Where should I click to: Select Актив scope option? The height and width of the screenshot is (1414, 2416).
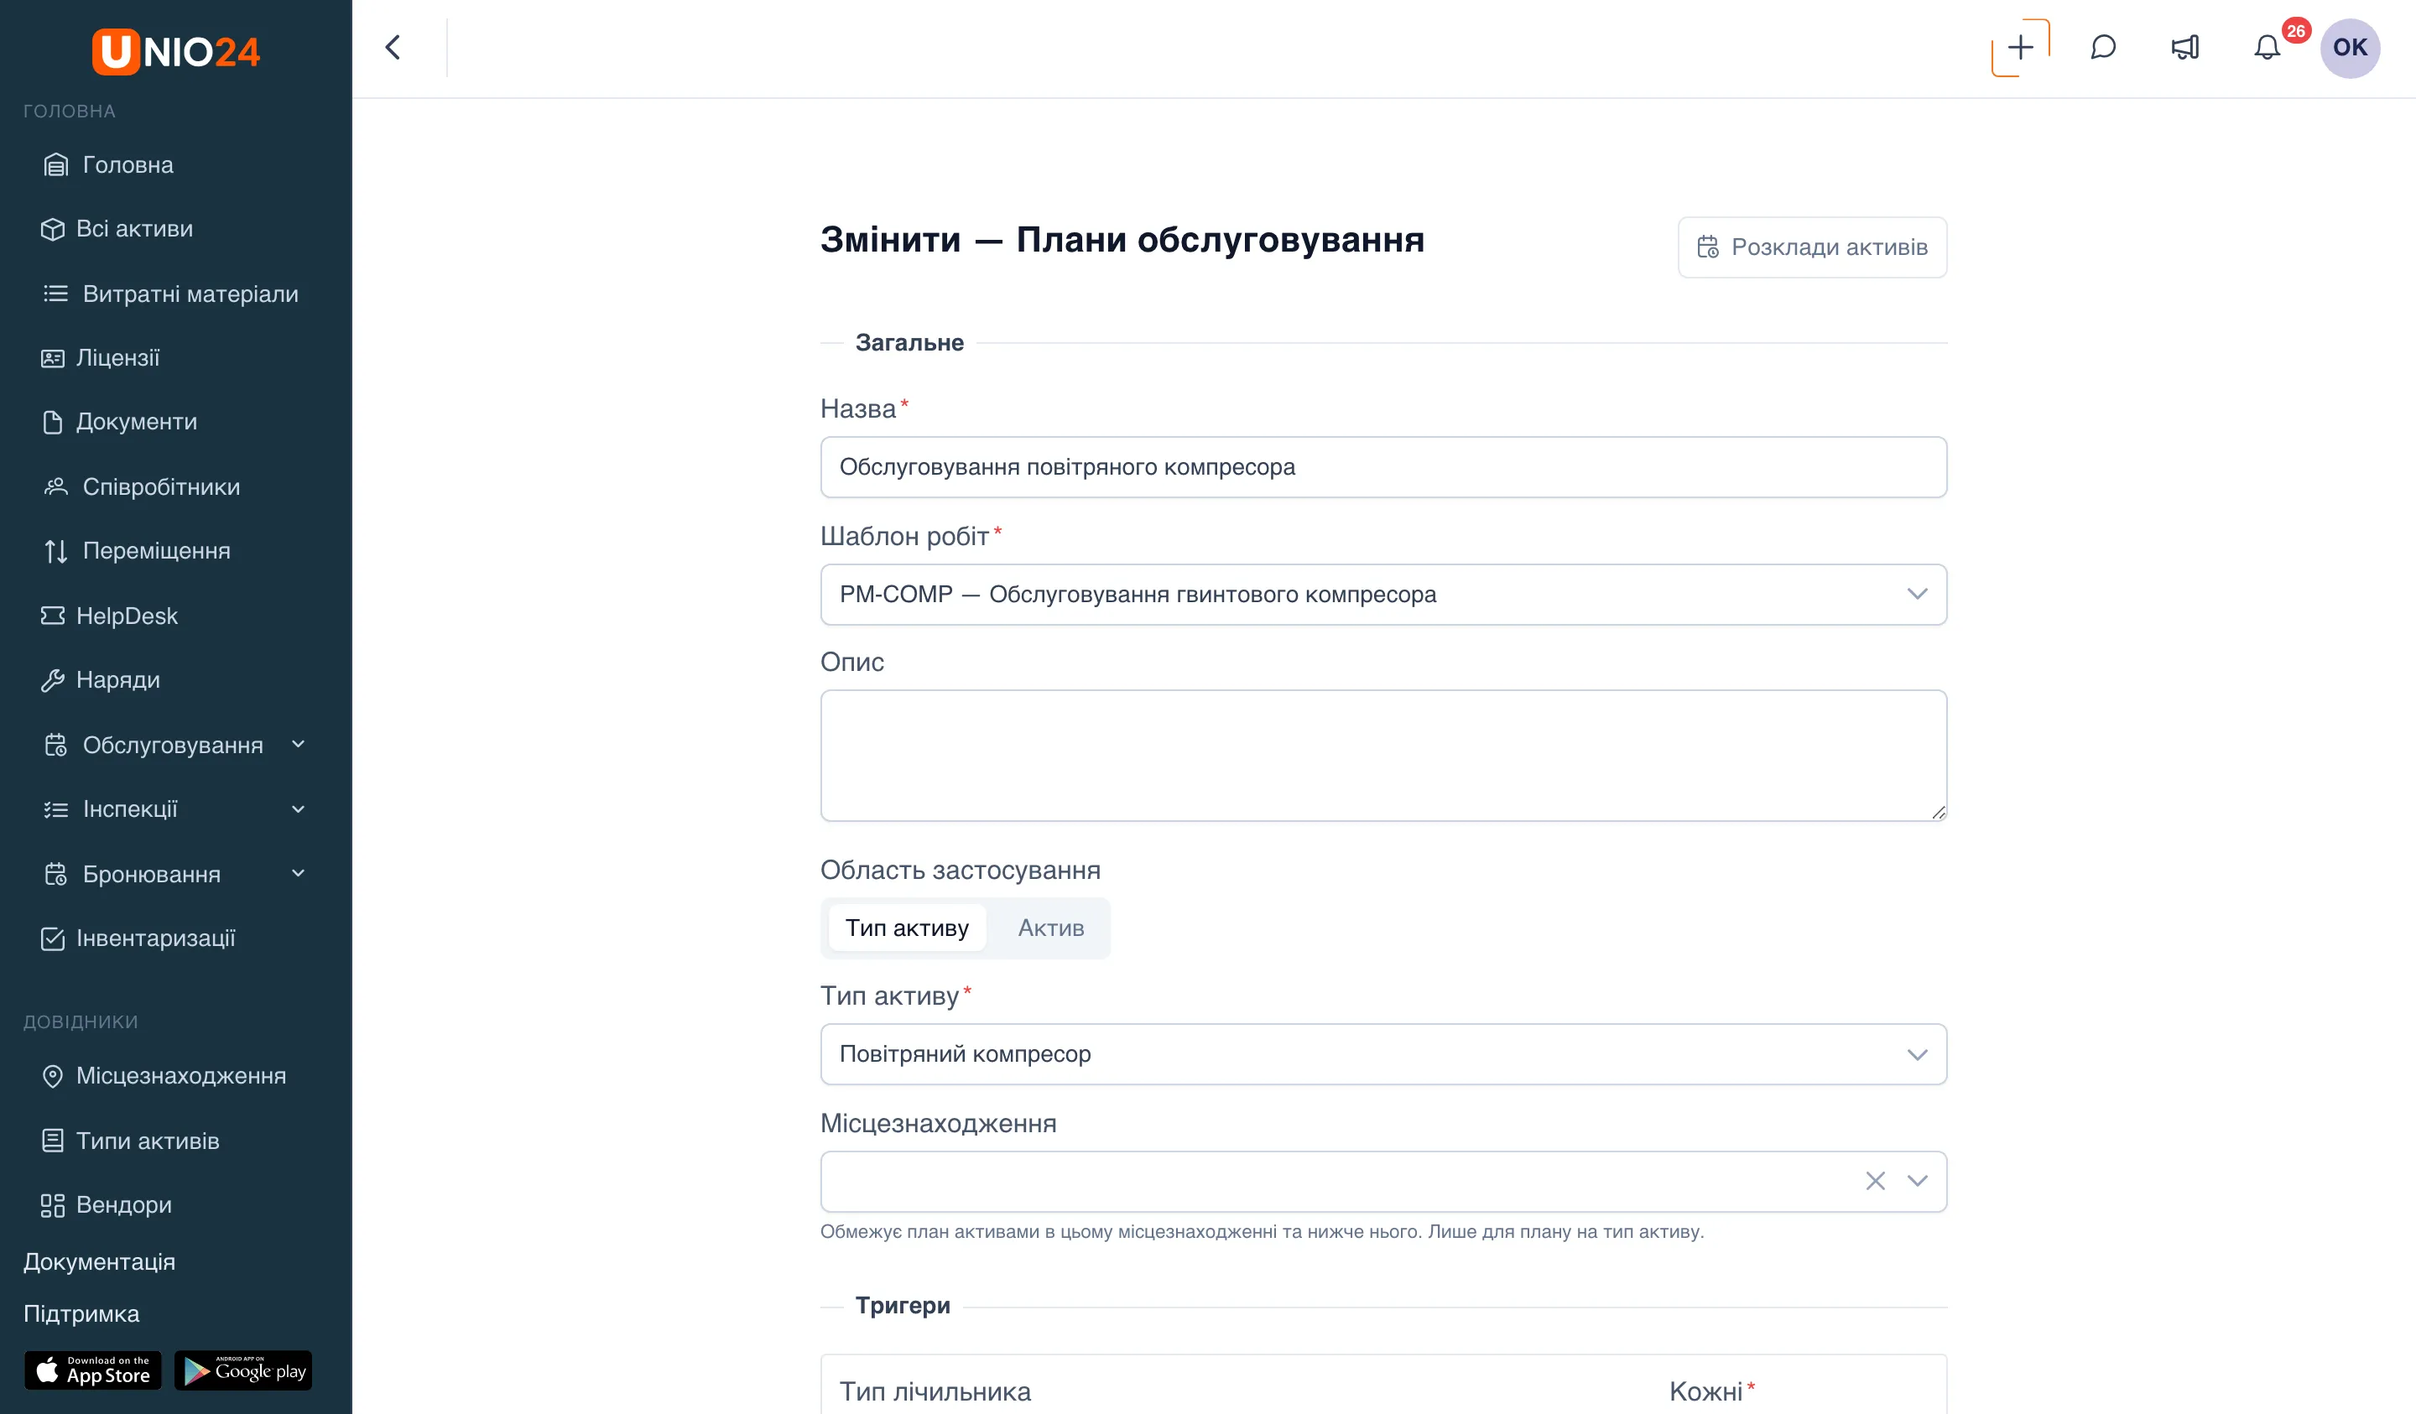[1051, 928]
